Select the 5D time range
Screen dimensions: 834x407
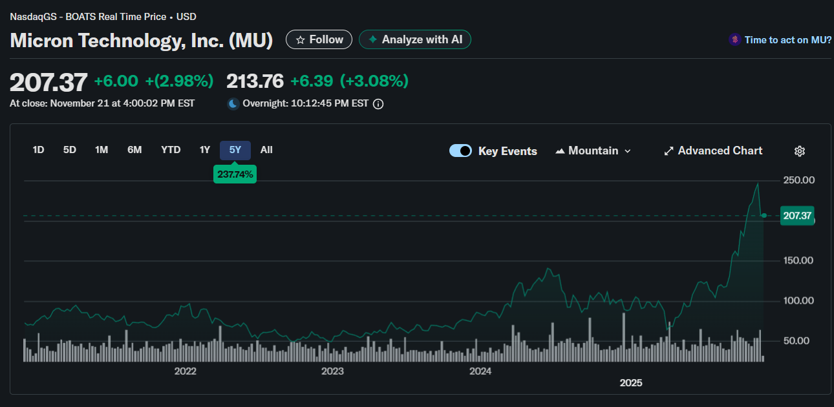[x=70, y=150]
